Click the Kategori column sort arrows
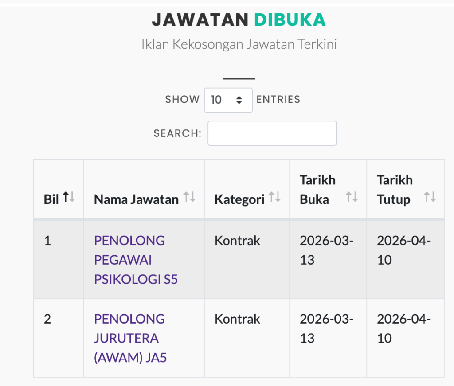This screenshot has width=454, height=386. [x=275, y=198]
